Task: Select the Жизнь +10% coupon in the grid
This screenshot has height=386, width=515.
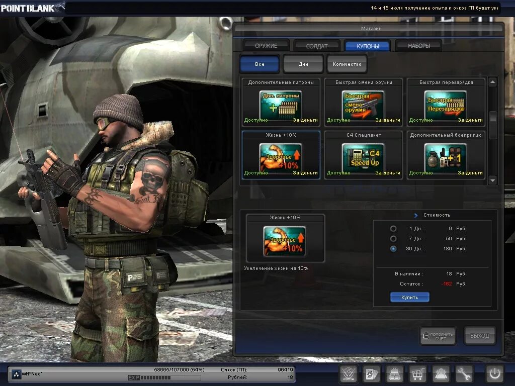Action: [281, 155]
